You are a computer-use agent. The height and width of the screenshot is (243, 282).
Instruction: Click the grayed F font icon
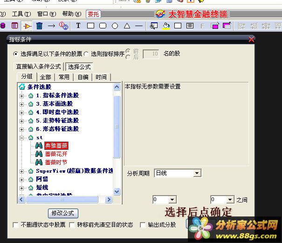(202, 26)
